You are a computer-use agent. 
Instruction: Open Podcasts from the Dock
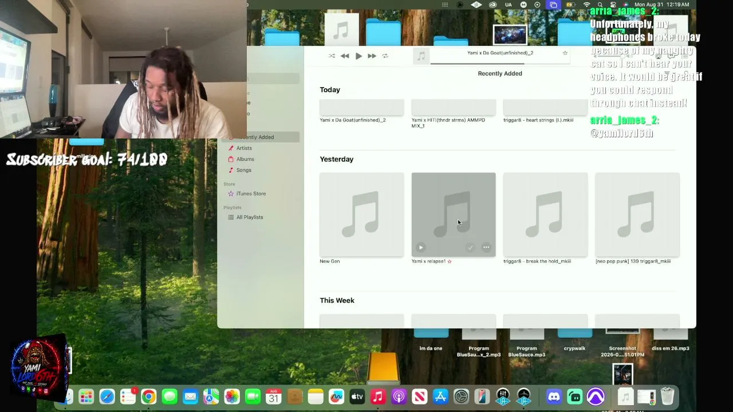[x=399, y=397]
